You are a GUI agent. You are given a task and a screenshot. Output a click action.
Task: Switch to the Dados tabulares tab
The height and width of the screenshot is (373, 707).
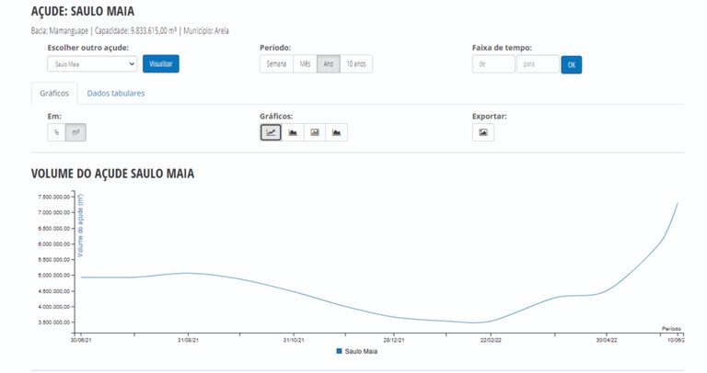pyautogui.click(x=116, y=93)
